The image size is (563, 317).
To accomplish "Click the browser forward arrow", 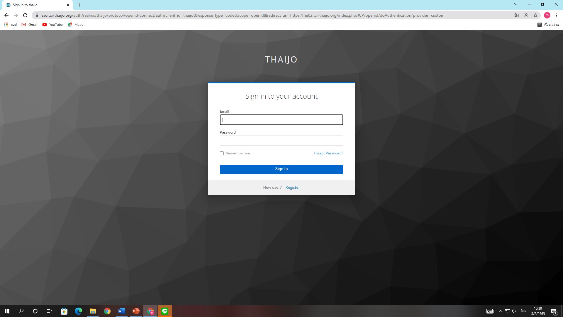I will click(x=16, y=15).
